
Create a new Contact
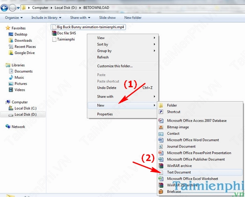pyautogui.click(x=200, y=134)
